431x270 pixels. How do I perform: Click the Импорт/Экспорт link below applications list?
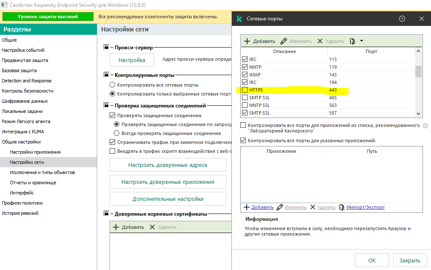[x=365, y=207]
